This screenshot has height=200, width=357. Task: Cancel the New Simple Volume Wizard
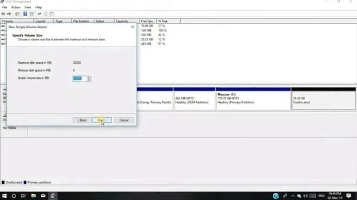tap(124, 120)
